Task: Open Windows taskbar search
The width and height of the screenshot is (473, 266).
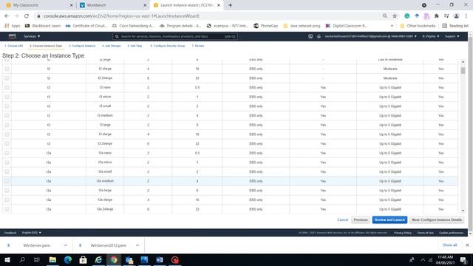Action: pos(22,259)
